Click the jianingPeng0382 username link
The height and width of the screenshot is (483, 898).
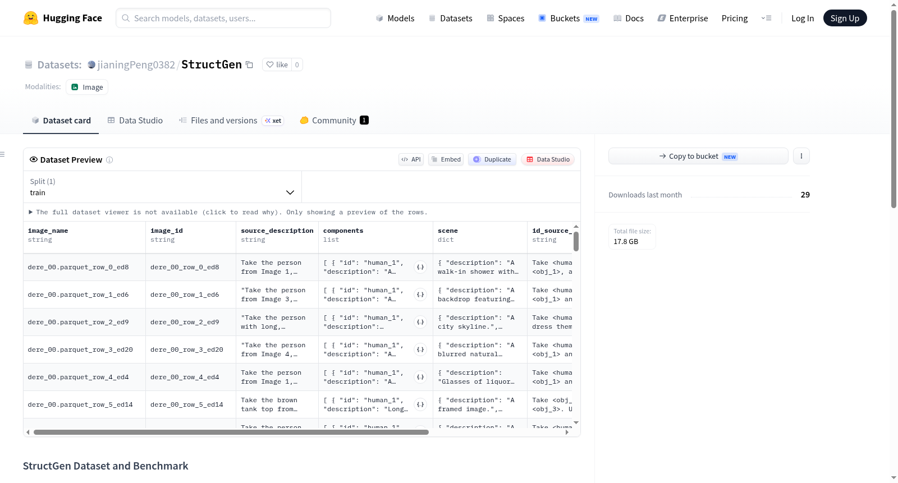[136, 65]
